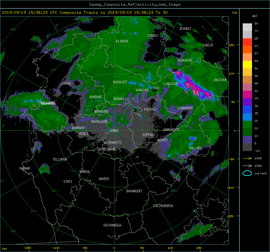Pick the bright green 20-30 dBZ legend swatch
The height and width of the screenshot is (252, 270).
pyautogui.click(x=247, y=125)
